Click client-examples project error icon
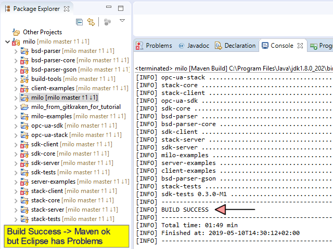This screenshot has width=333, height=249. [x=24, y=88]
